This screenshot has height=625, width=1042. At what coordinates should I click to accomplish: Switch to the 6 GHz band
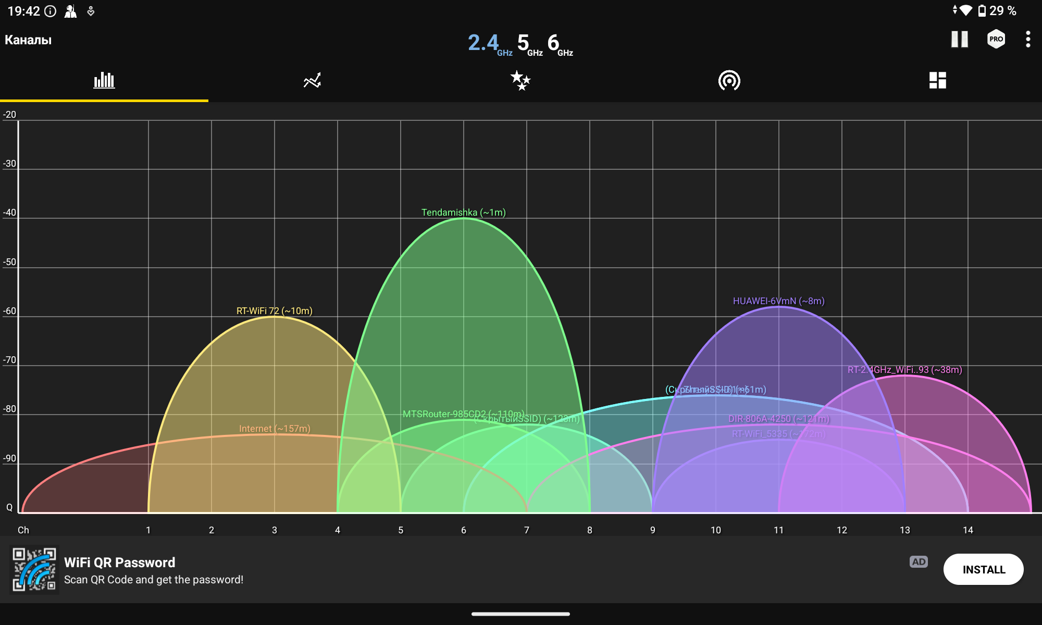pos(560,44)
